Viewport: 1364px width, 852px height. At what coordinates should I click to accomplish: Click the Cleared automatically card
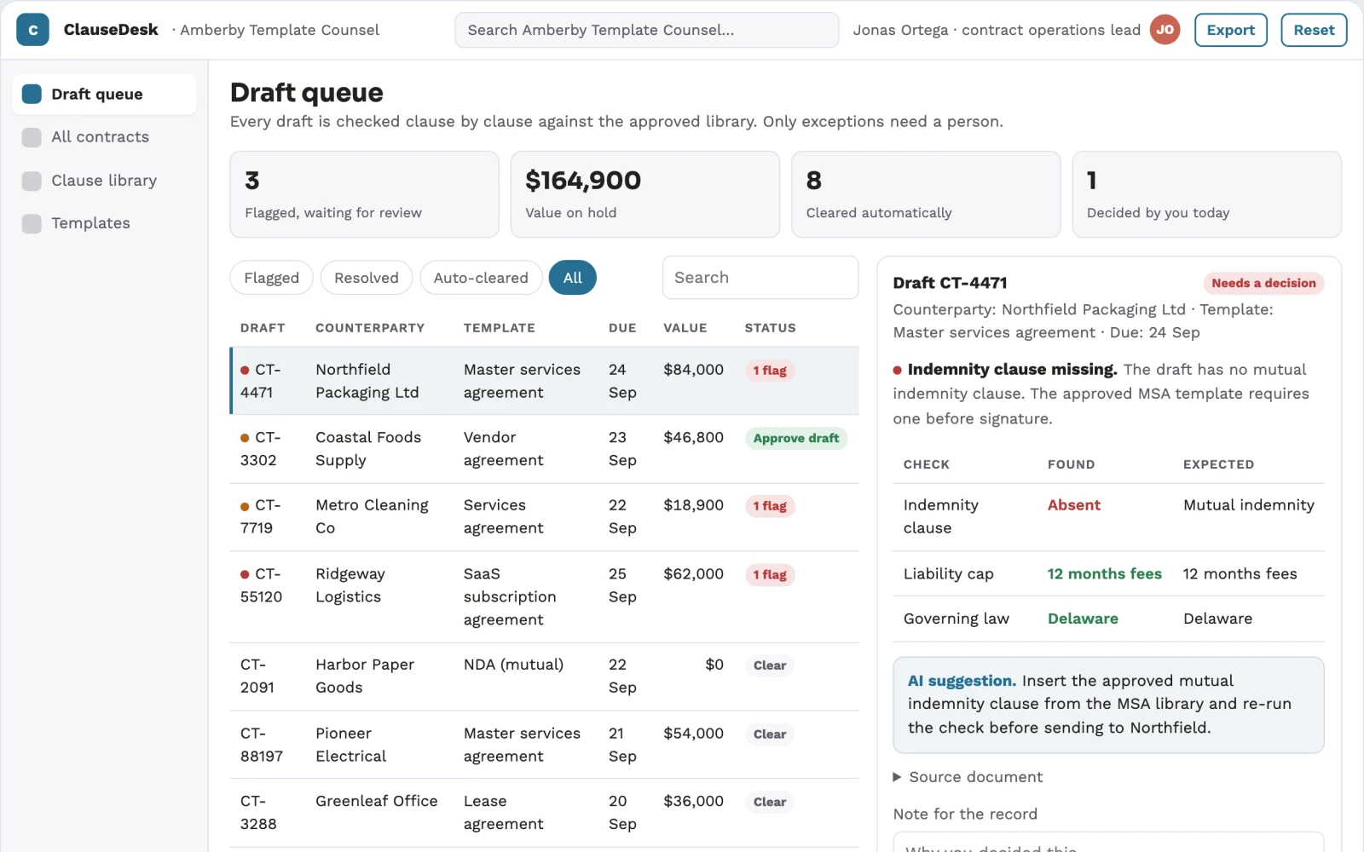(x=926, y=194)
